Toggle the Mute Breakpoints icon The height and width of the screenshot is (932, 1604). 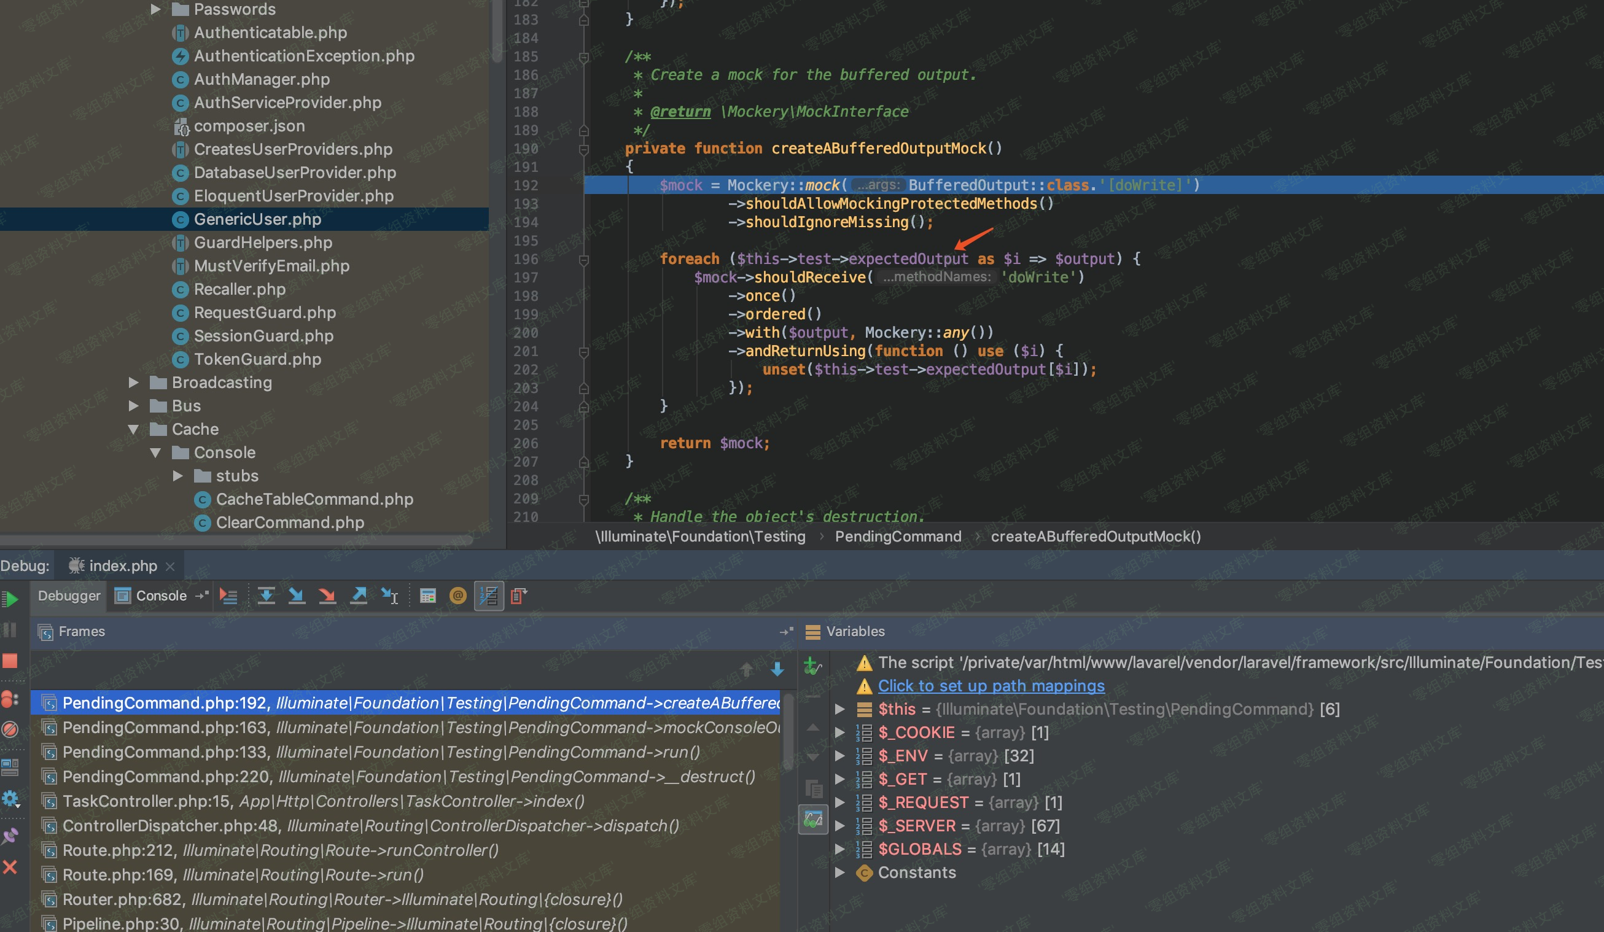click(10, 729)
